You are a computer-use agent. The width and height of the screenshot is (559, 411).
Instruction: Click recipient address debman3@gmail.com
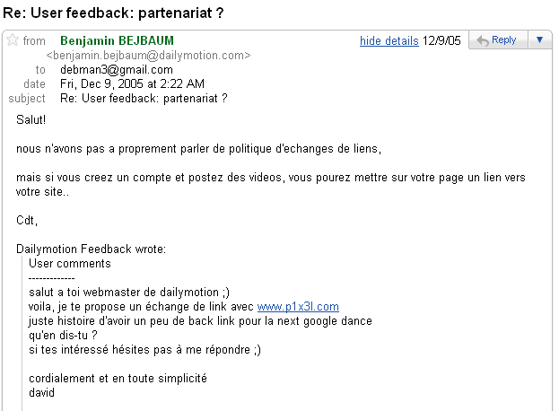[x=110, y=69]
